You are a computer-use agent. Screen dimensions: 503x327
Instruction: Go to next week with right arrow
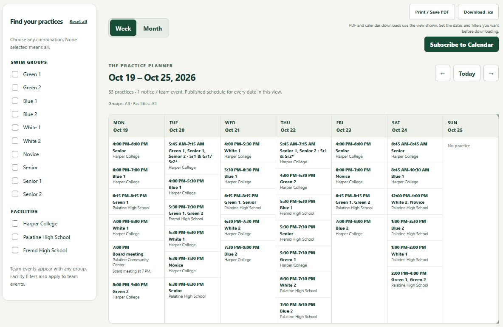coord(491,73)
